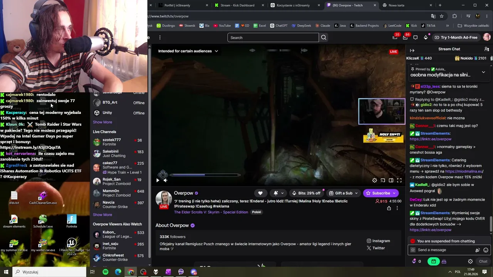Screen dimensions: 493x277
Task: Open the video player settings gear
Action: [374, 180]
